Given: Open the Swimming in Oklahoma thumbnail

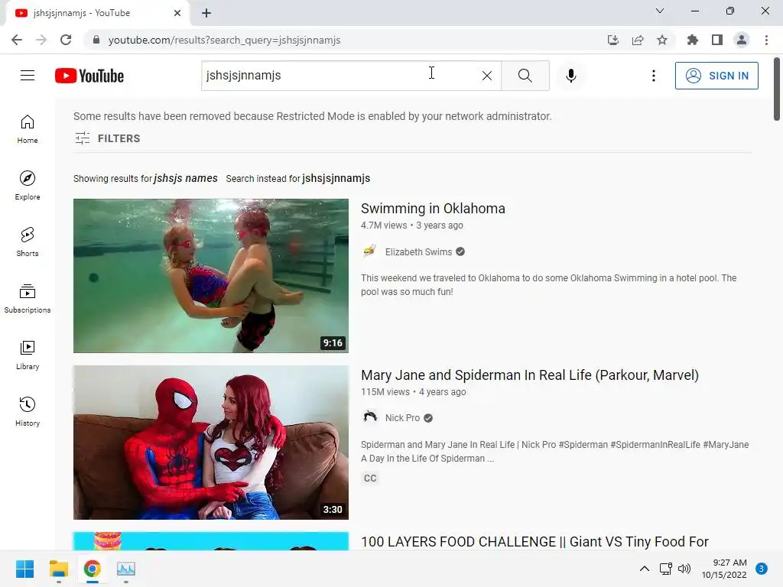Looking at the screenshot, I should (x=211, y=275).
